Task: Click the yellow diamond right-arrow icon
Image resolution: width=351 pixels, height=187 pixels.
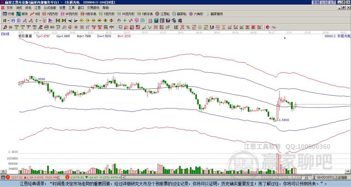Action: tap(87, 21)
